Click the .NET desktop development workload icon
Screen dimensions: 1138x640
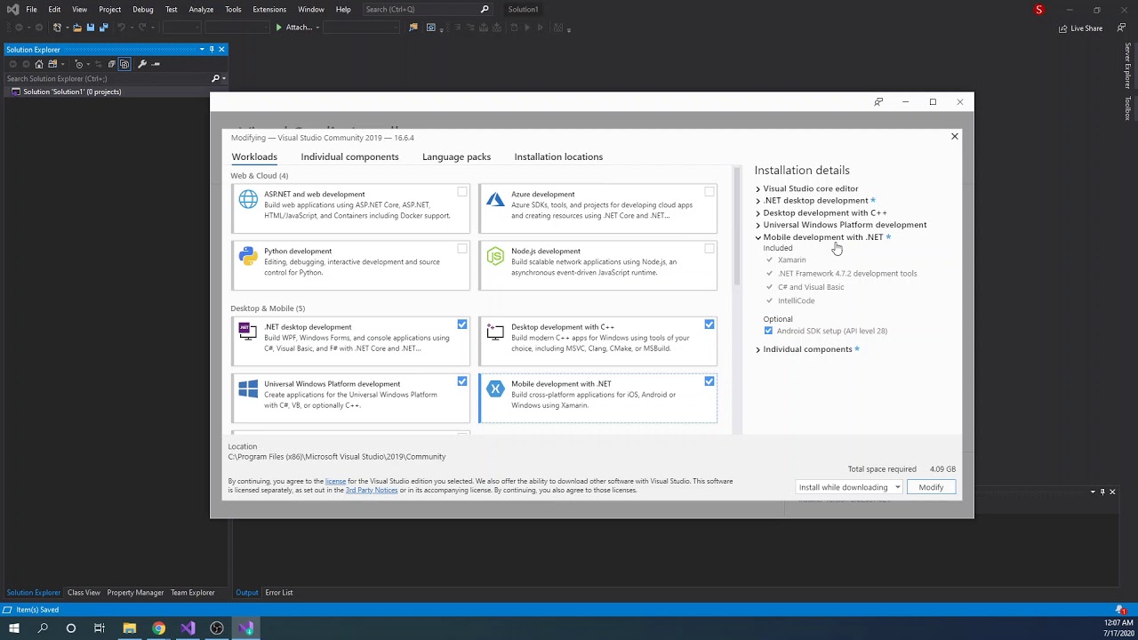click(248, 332)
